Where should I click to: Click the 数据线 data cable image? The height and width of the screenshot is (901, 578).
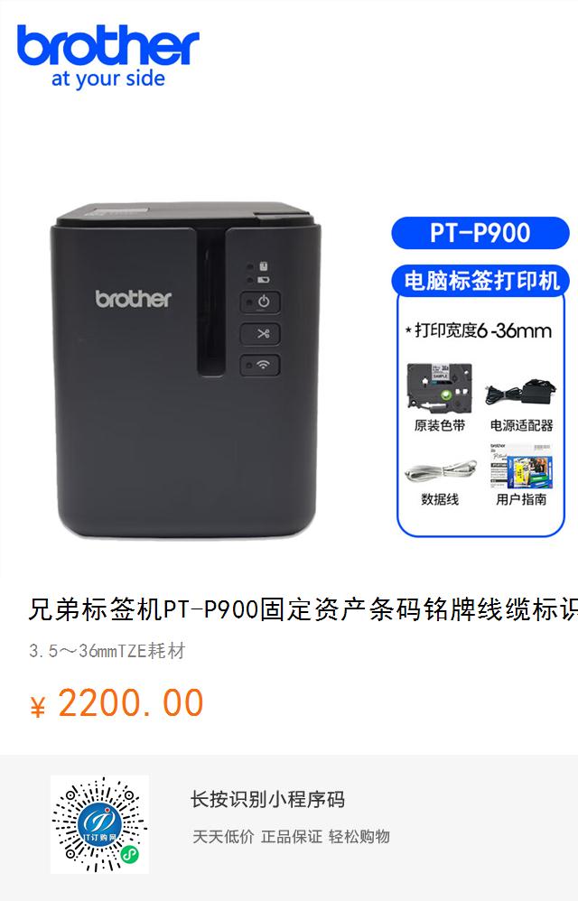click(x=440, y=472)
